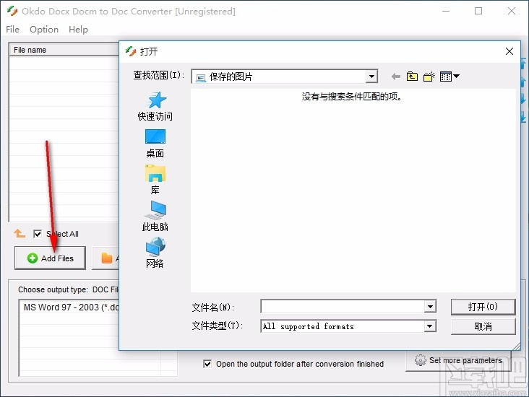529x397 pixels.
Task: Click the up-arrow icon beside Select All
Action: 20,233
